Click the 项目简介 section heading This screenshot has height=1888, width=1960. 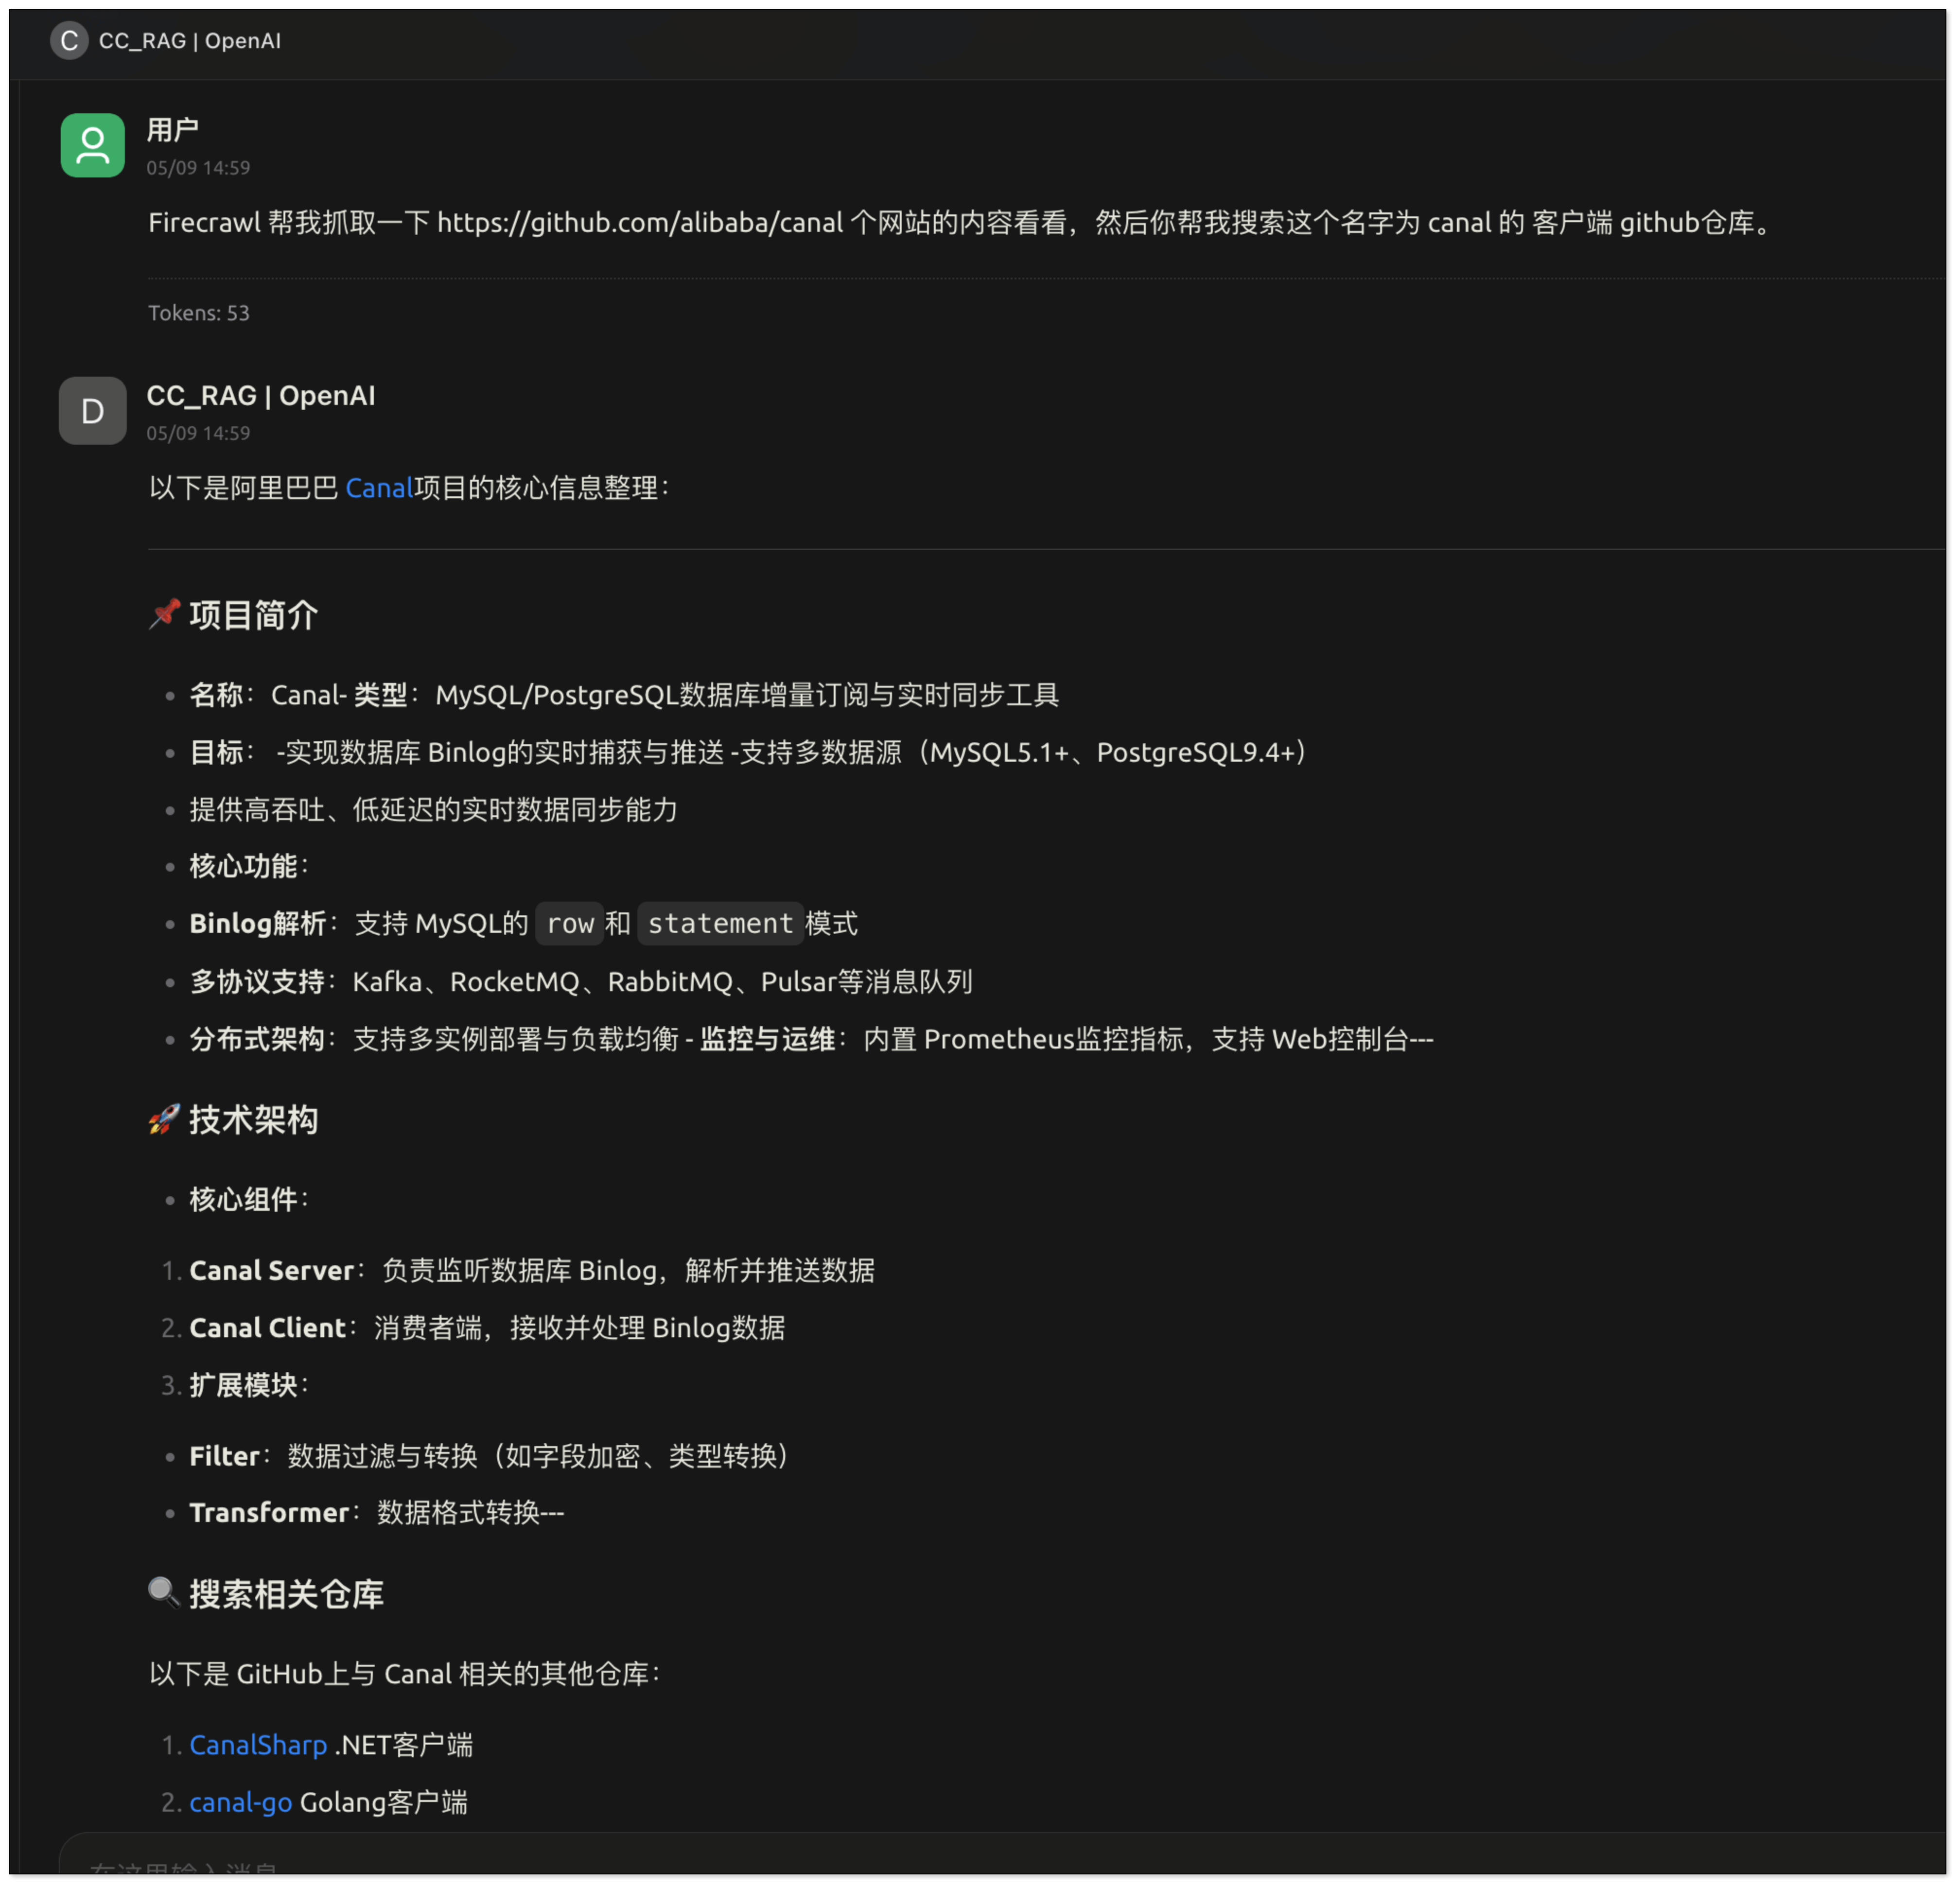254,616
